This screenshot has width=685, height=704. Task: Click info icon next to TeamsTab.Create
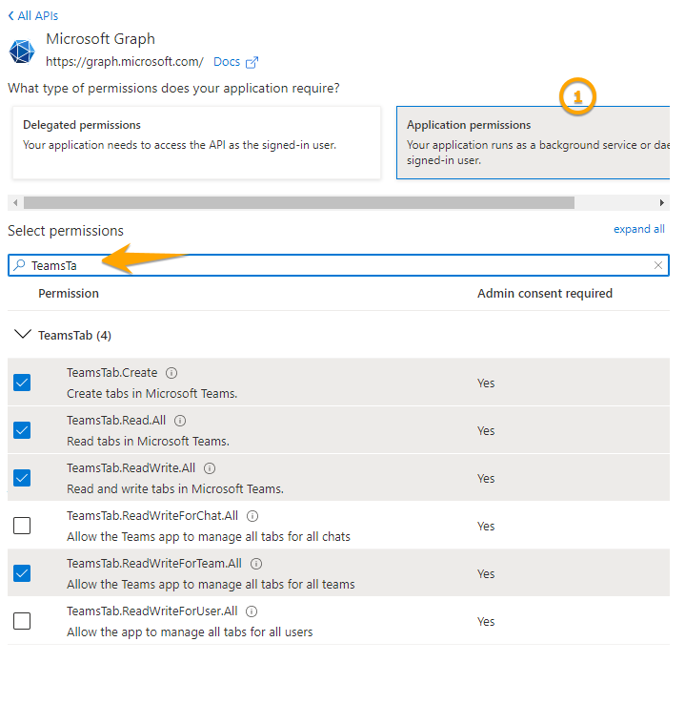172,373
